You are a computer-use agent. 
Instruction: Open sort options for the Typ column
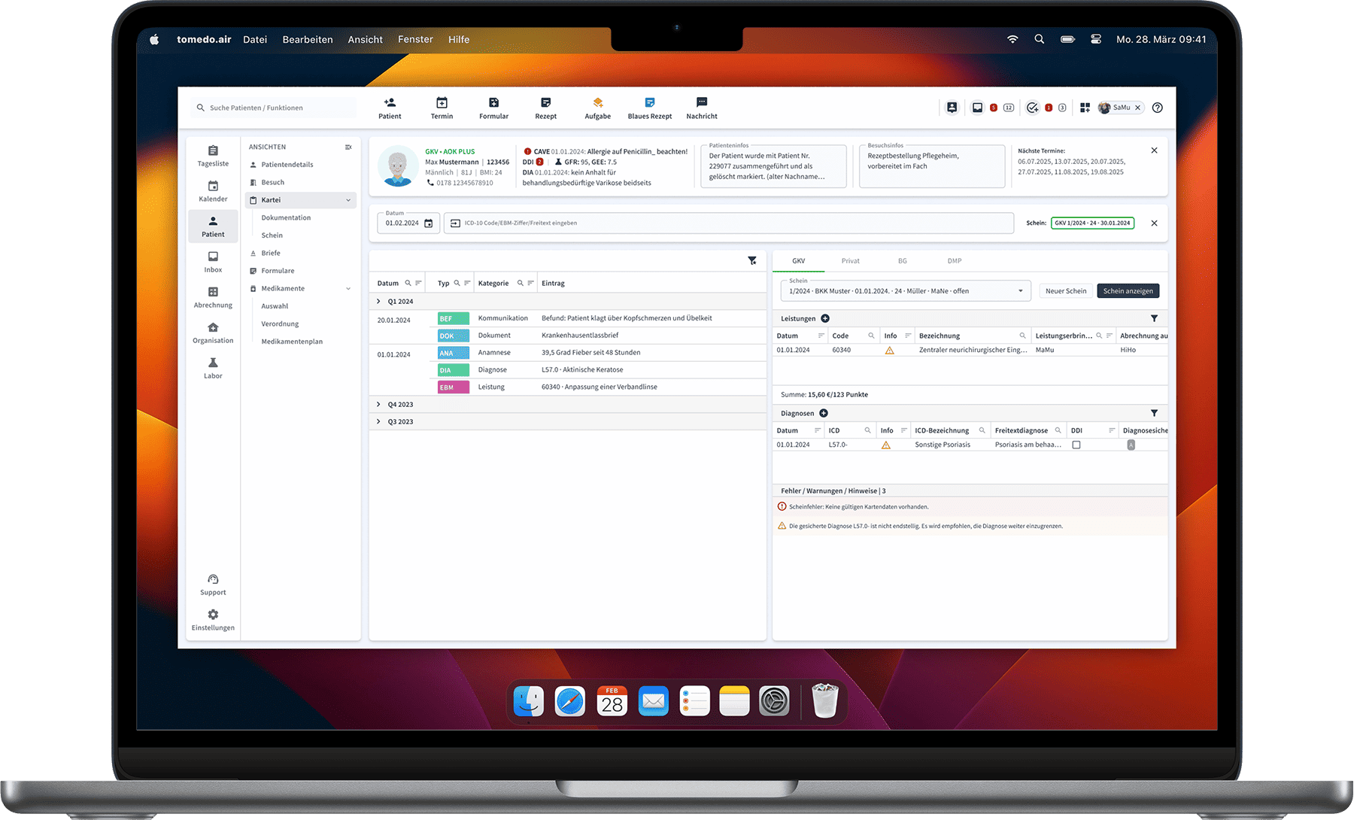click(467, 284)
